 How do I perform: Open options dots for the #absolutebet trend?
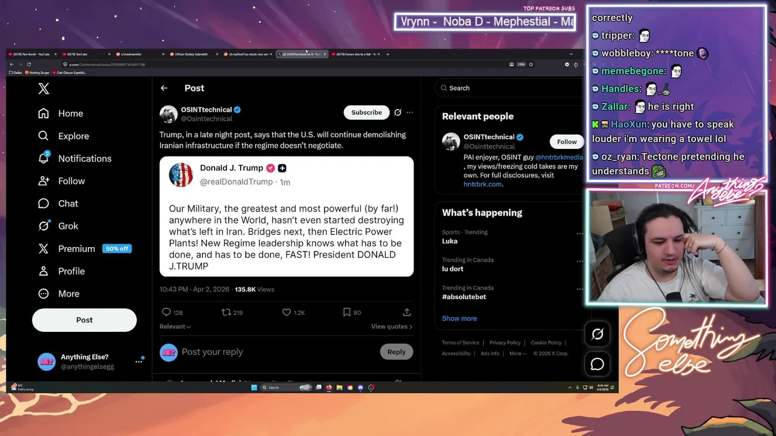(580, 289)
